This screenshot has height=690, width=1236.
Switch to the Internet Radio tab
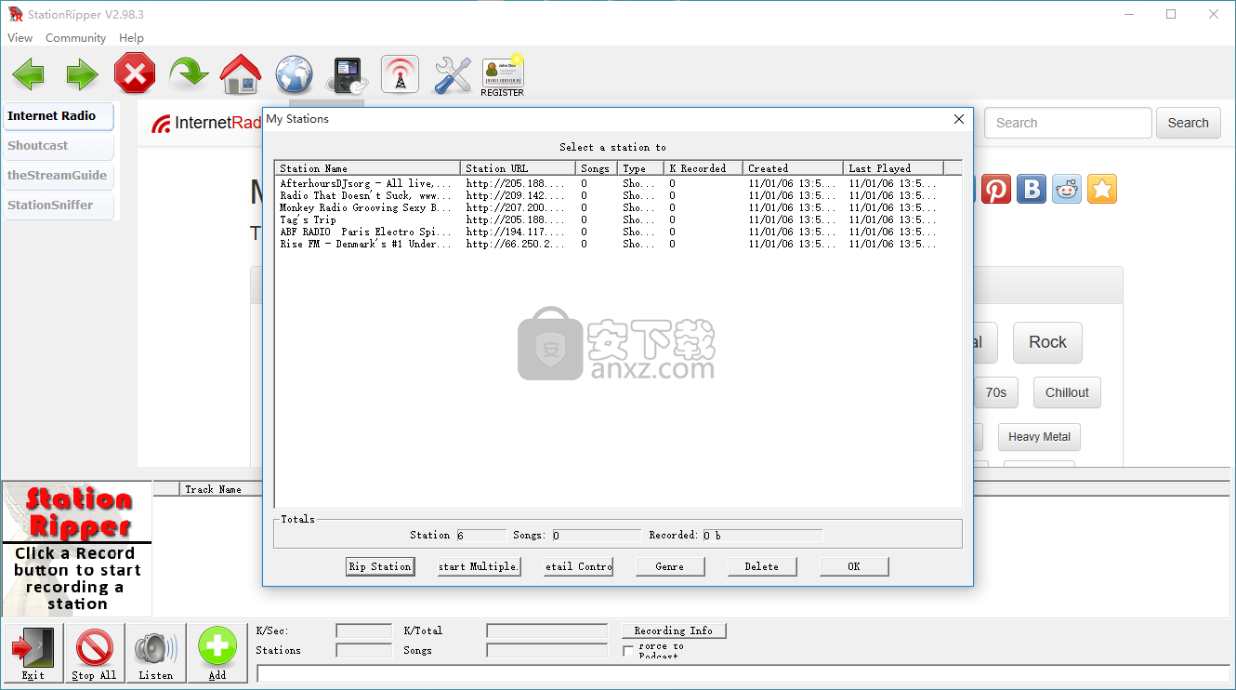[59, 116]
